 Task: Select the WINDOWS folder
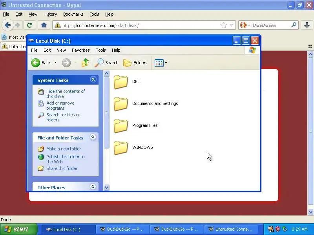coord(133,148)
